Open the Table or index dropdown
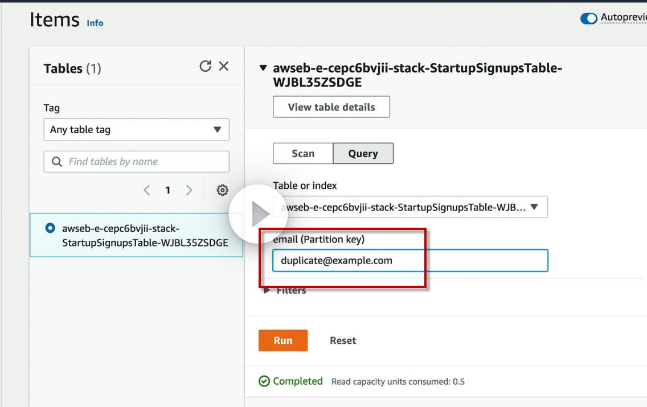The height and width of the screenshot is (407, 647). tap(410, 207)
